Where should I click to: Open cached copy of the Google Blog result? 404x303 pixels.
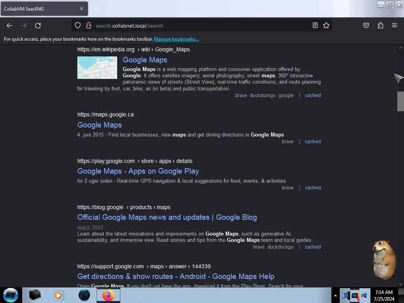tap(313, 247)
